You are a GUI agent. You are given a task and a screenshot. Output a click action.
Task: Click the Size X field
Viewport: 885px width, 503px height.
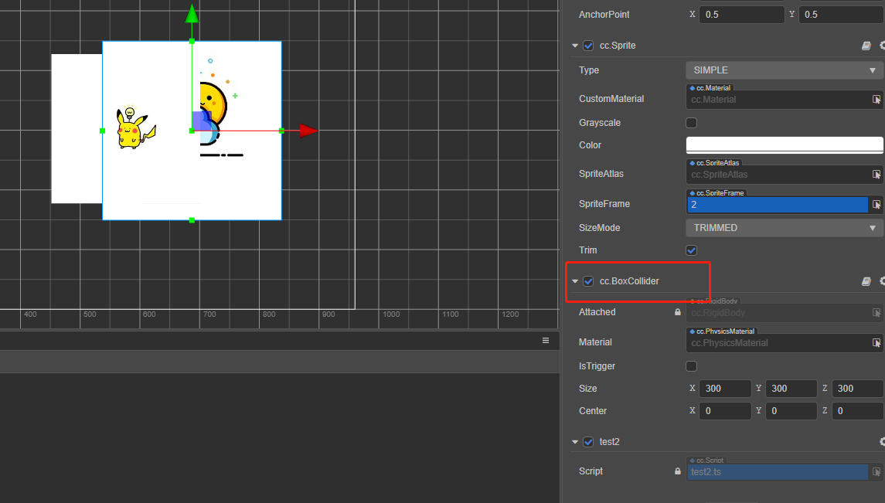click(x=725, y=389)
